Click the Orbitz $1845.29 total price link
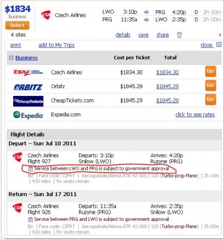 [167, 86]
